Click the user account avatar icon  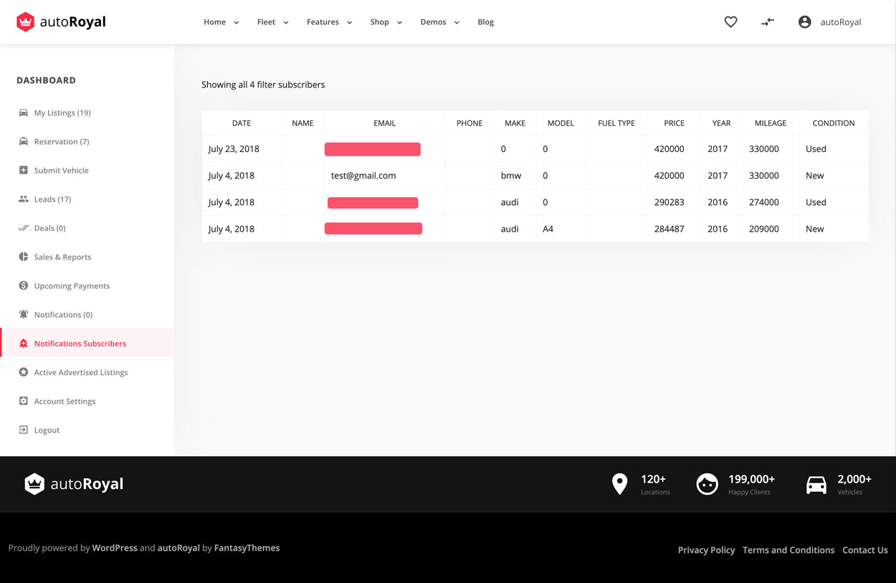(805, 22)
